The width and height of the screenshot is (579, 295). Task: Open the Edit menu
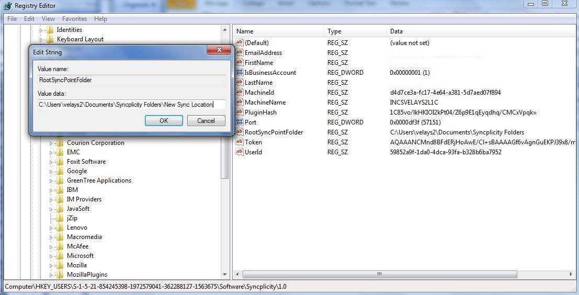[x=29, y=19]
